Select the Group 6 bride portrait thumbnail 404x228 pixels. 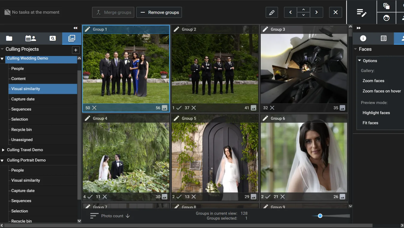pyautogui.click(x=304, y=158)
